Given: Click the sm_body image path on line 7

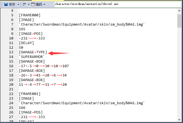Looking at the screenshot, I should (82, 24).
